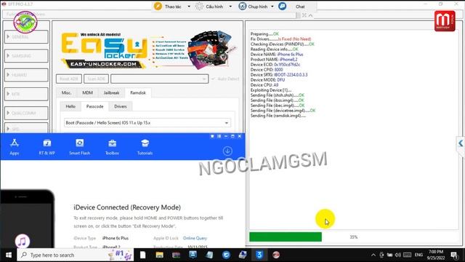Expand the HUAWEI sidebar category
The image size is (465, 262).
pyautogui.click(x=26, y=75)
